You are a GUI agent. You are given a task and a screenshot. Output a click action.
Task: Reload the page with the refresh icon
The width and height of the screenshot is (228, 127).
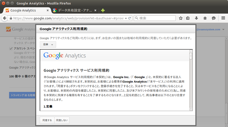coord(130,18)
